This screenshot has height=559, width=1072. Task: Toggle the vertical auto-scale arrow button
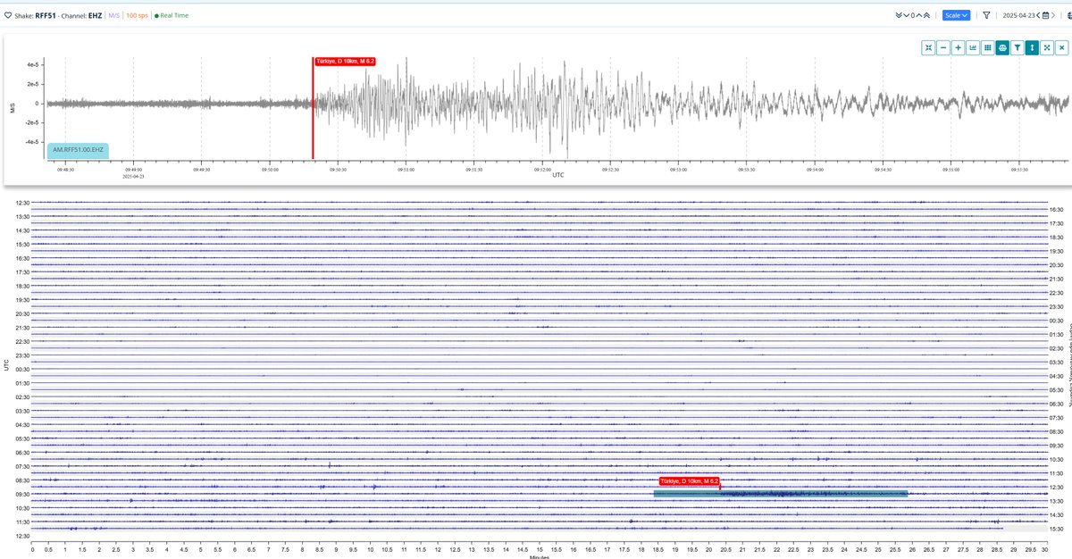[x=1032, y=47]
